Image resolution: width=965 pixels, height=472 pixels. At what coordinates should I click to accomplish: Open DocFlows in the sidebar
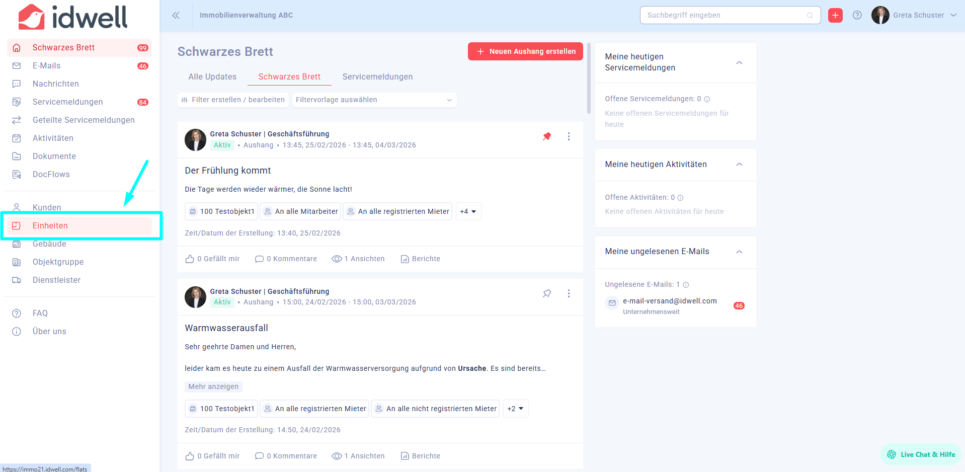coord(79,175)
